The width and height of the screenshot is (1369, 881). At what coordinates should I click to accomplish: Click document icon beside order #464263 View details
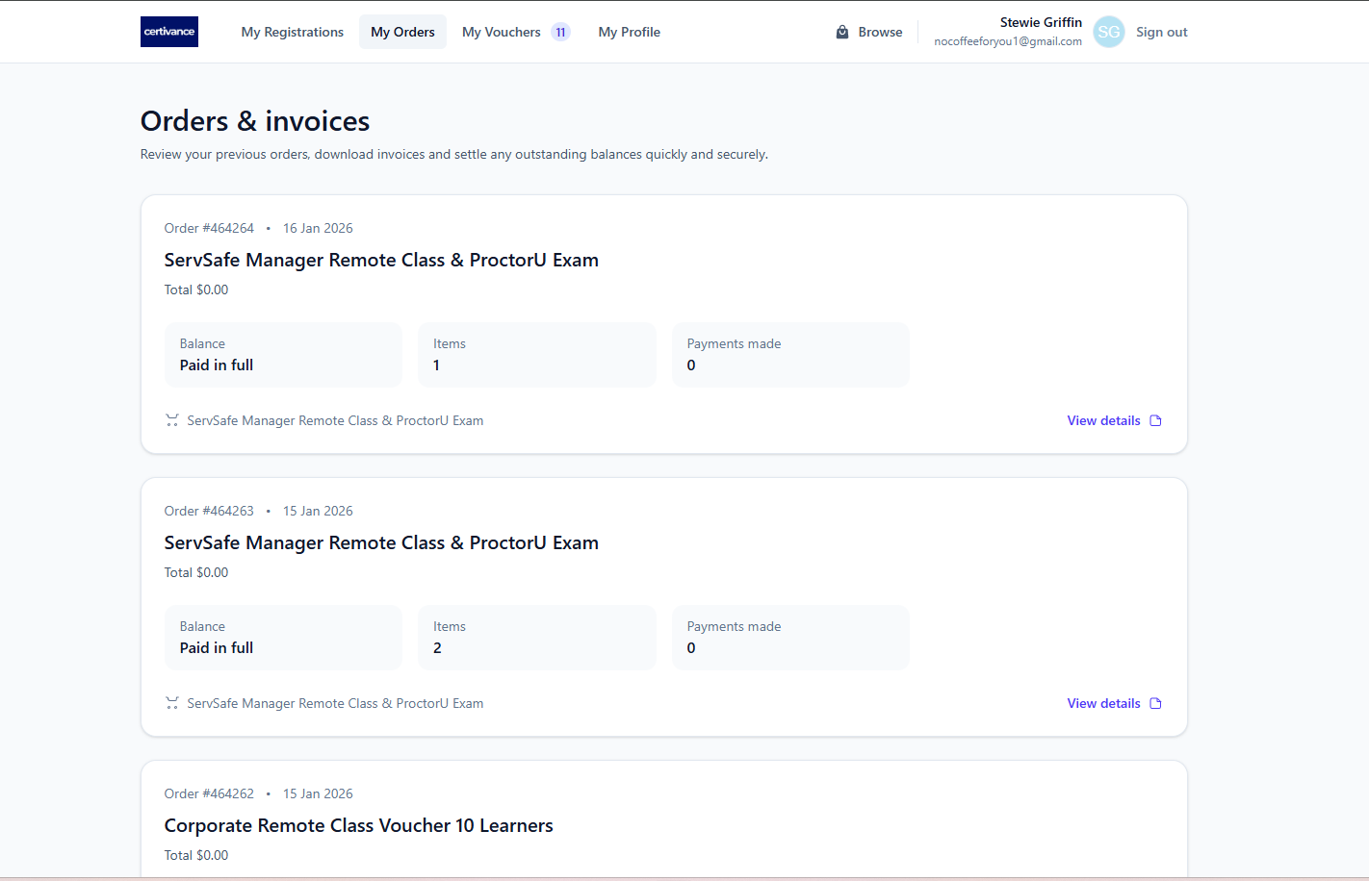click(x=1155, y=703)
